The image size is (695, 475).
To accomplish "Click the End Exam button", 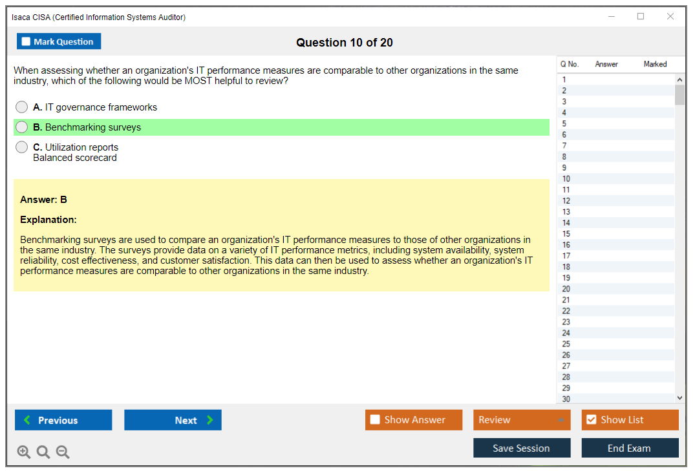I will tap(630, 448).
